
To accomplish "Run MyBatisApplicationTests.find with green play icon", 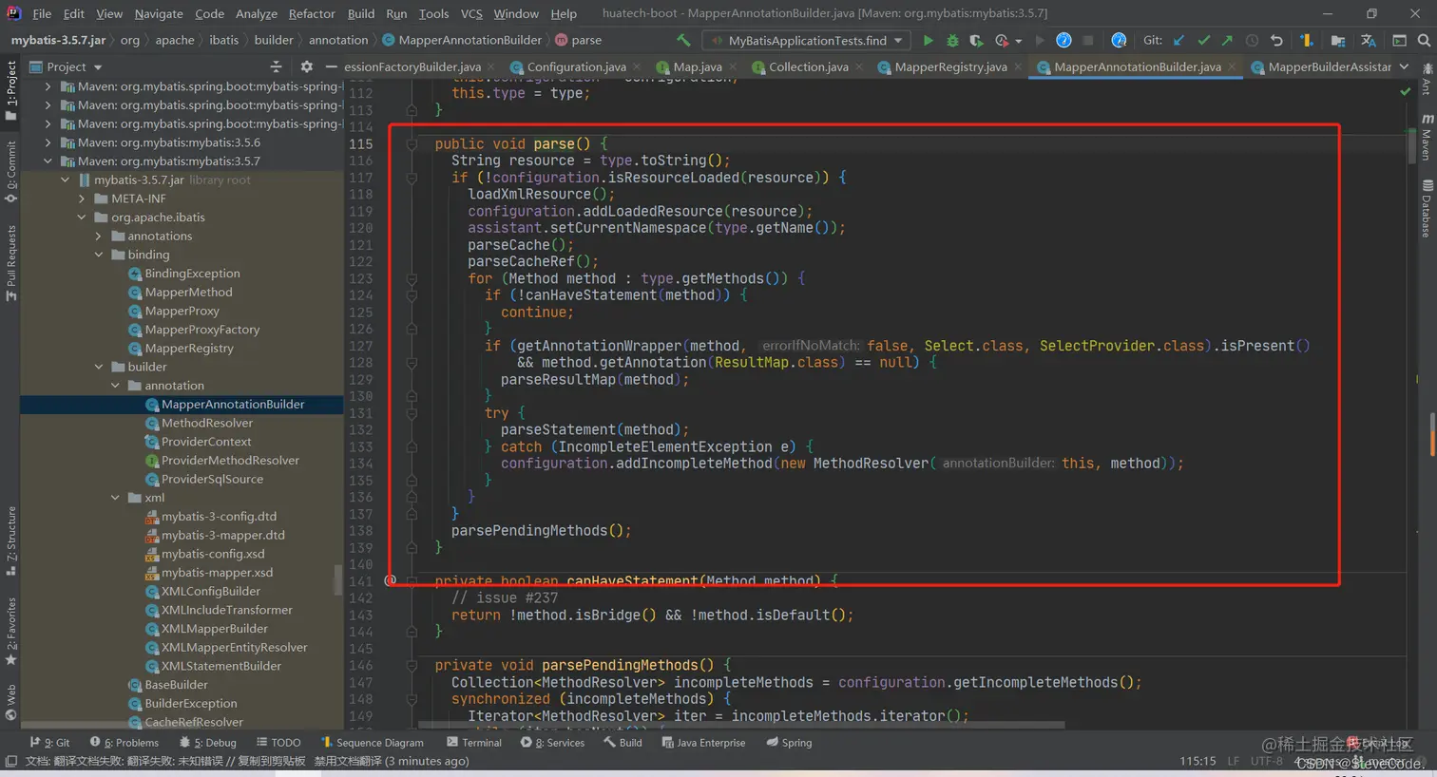I will (x=928, y=40).
